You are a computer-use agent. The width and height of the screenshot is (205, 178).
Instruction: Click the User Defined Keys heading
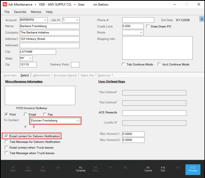coord(112,82)
